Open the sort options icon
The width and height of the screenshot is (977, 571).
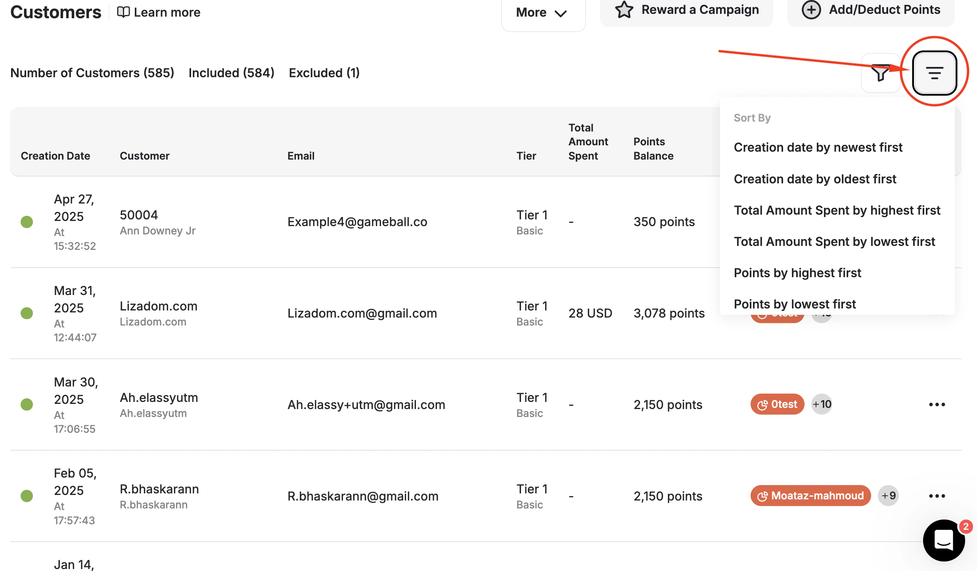tap(934, 73)
